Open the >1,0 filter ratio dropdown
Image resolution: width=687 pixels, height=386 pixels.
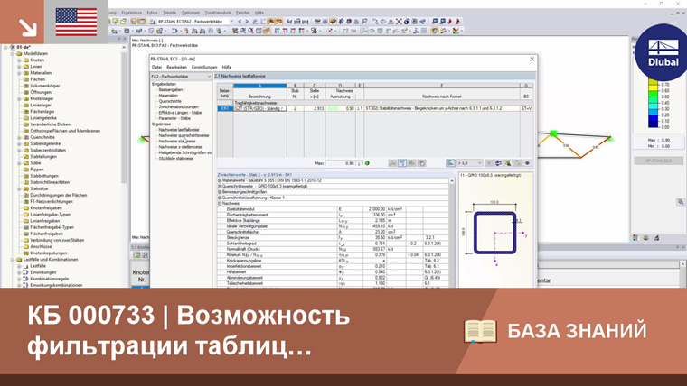pyautogui.click(x=479, y=163)
